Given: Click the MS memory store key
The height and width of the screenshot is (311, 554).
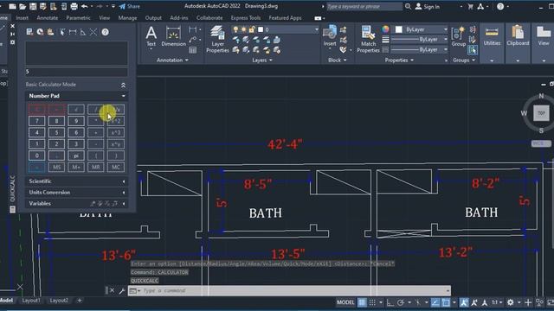Looking at the screenshot, I should (56, 167).
